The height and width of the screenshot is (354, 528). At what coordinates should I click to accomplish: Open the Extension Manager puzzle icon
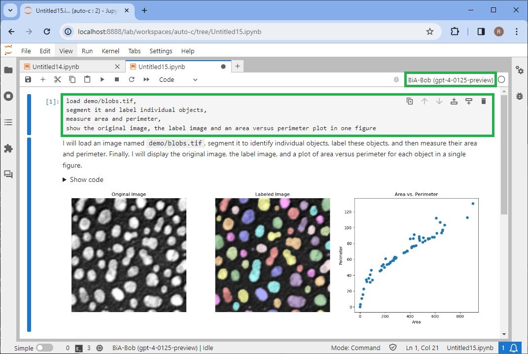coord(8,148)
